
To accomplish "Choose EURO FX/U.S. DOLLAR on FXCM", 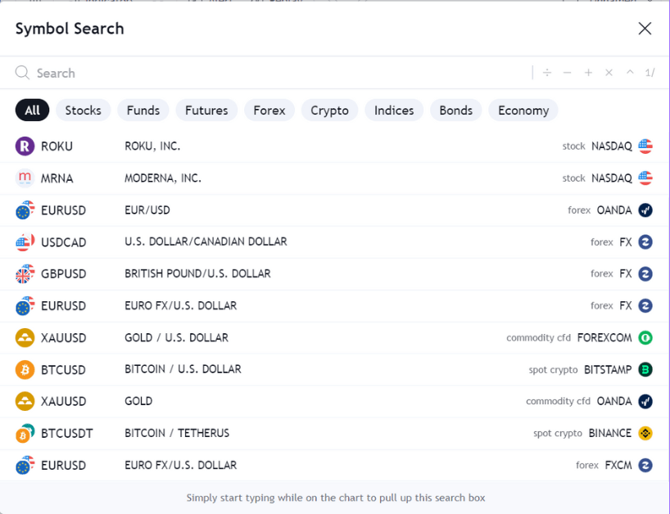I will coord(335,466).
